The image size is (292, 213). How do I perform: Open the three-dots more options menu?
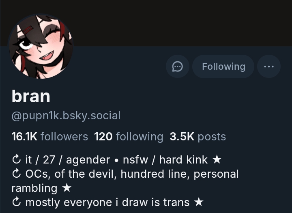click(269, 67)
